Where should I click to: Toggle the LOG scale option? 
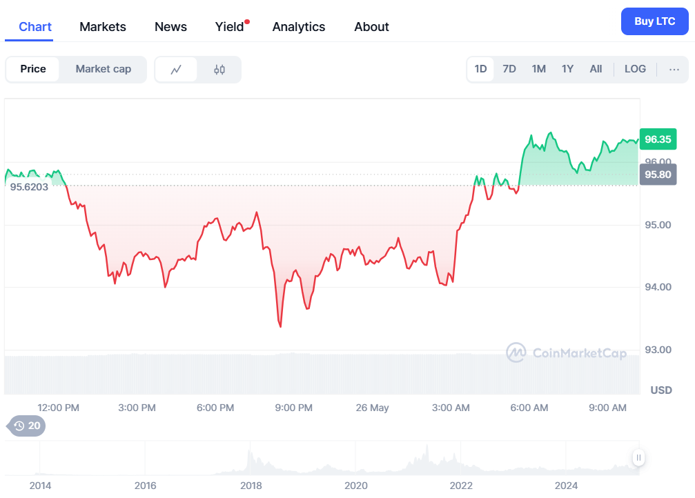[635, 69]
